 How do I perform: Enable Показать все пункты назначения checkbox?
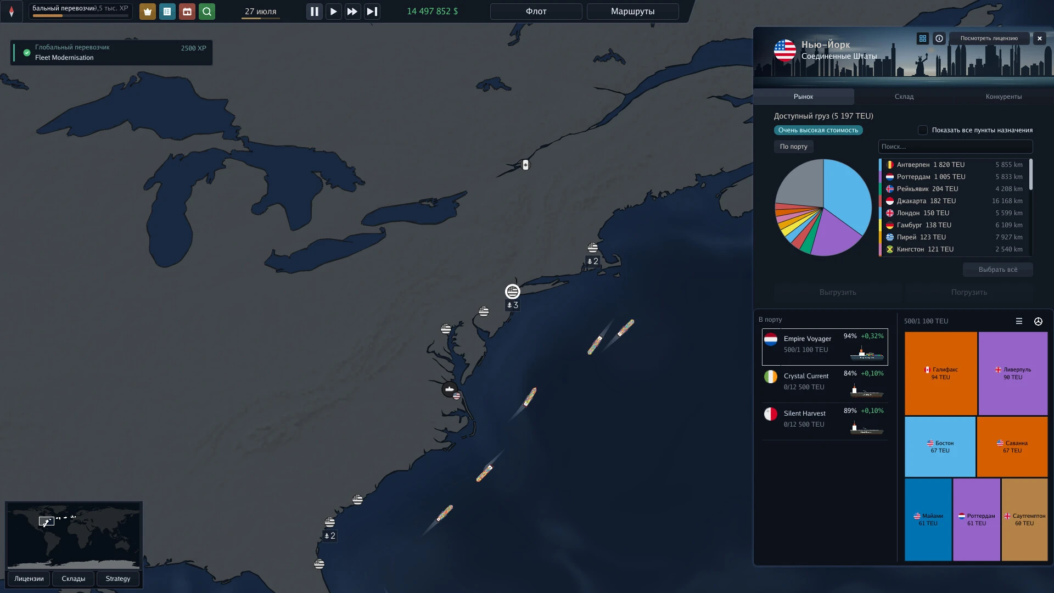click(x=923, y=130)
